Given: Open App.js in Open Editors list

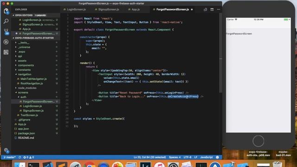Looking at the screenshot, I should coord(36,29).
